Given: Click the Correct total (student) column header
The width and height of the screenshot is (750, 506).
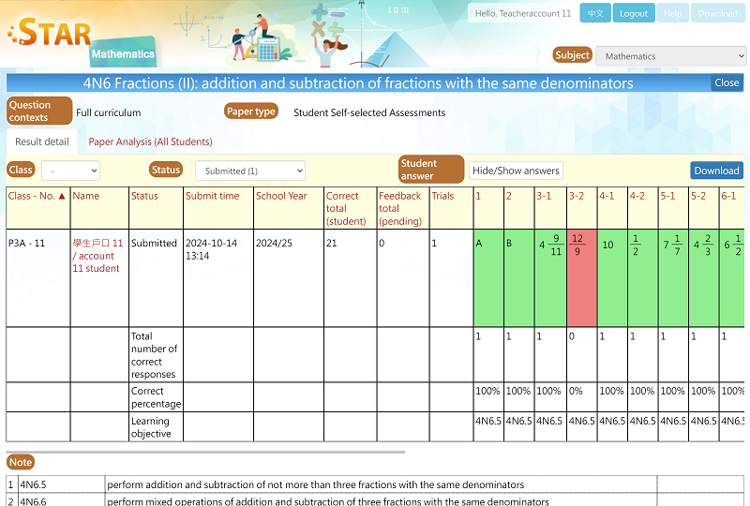Looking at the screenshot, I should click(345, 208).
